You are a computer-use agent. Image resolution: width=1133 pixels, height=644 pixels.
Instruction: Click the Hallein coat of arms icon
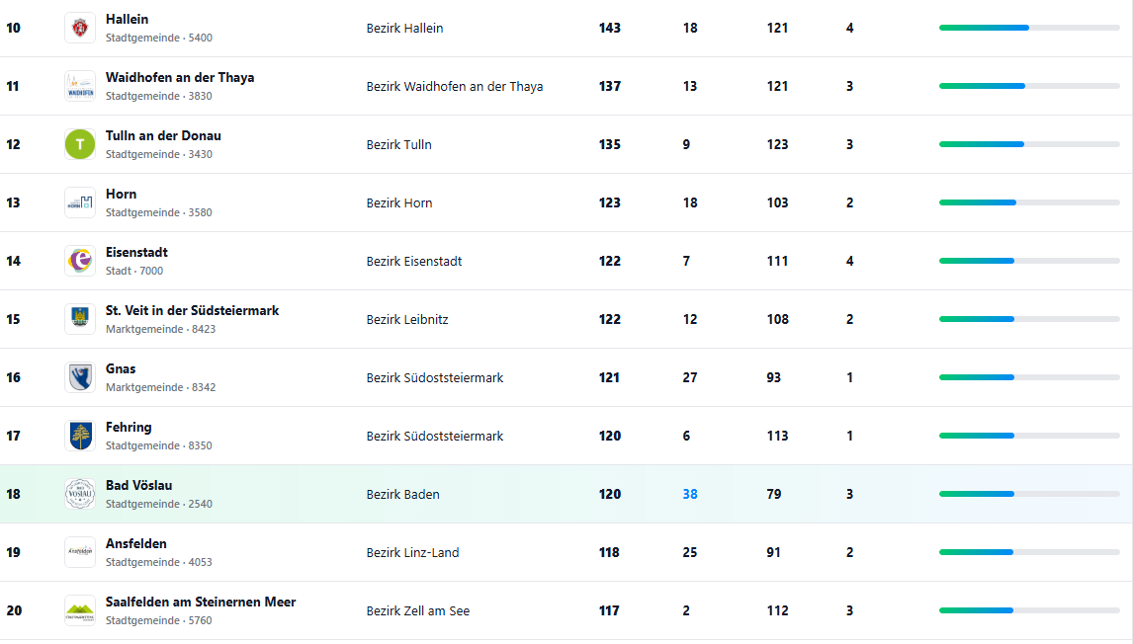[x=80, y=29]
